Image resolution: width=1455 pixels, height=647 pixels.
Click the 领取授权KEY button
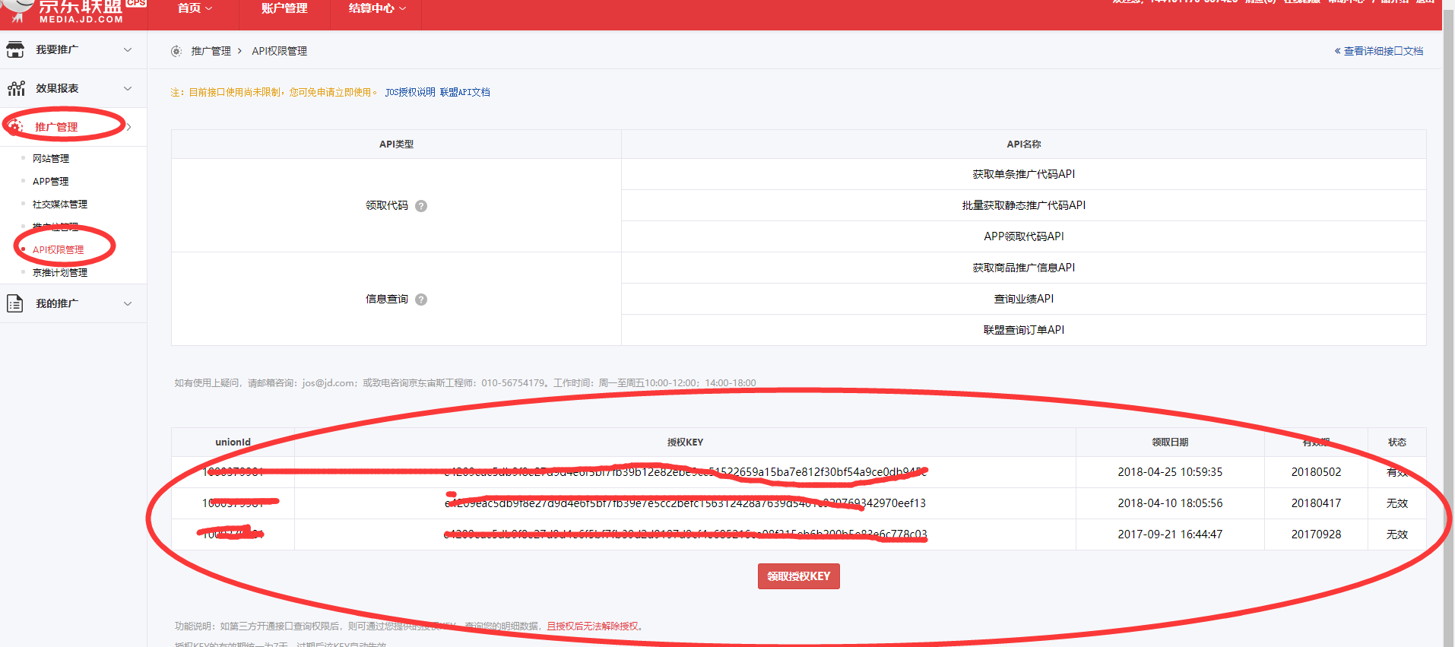coord(799,576)
